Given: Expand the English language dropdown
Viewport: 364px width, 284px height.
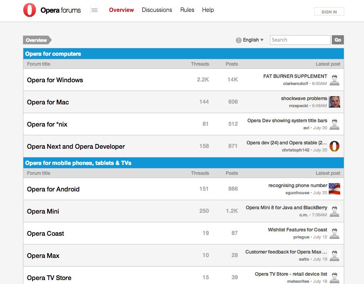Looking at the screenshot, I should (253, 40).
